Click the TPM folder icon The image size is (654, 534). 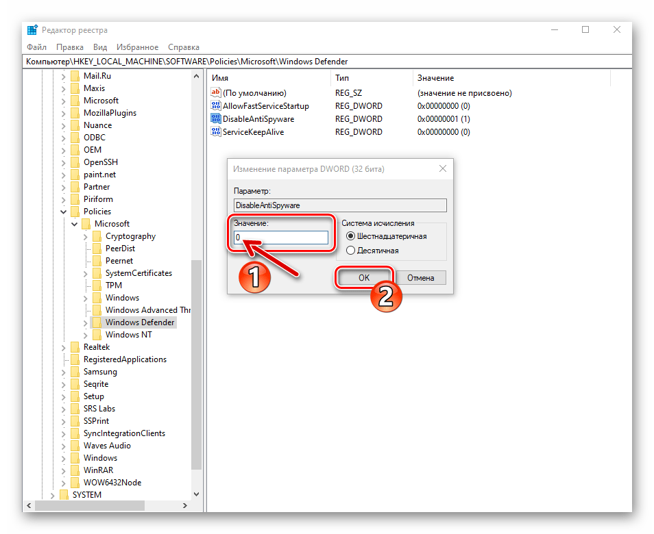click(97, 285)
